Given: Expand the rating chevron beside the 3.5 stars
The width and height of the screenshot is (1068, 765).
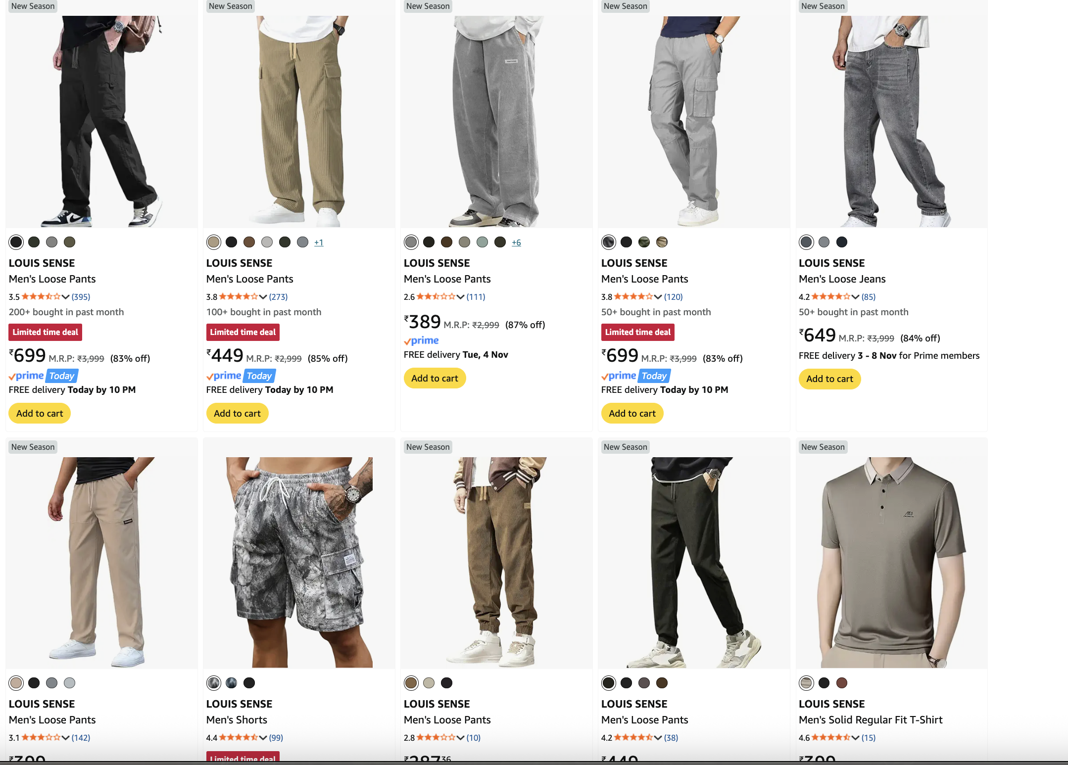Looking at the screenshot, I should pos(65,296).
